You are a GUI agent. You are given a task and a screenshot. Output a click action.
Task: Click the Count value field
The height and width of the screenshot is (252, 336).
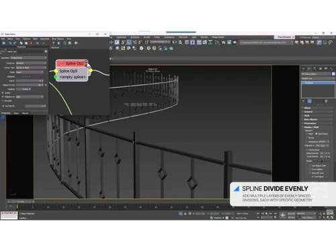point(29,81)
